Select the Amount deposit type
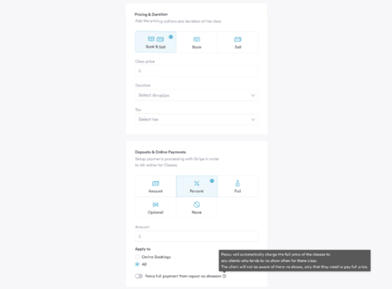 tap(156, 186)
